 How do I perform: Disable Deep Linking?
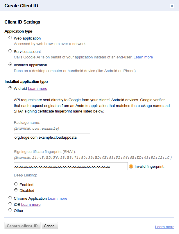(x=16, y=190)
